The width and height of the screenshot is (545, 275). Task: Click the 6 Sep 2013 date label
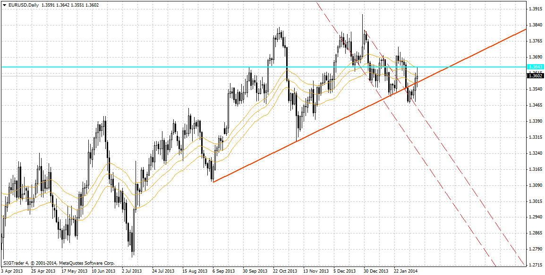point(224,271)
